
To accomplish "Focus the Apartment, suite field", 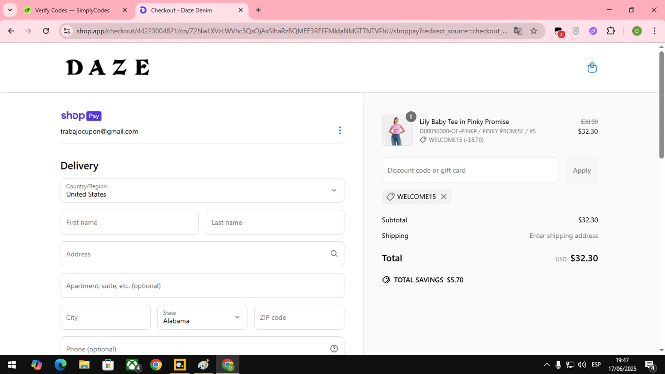I will point(202,286).
